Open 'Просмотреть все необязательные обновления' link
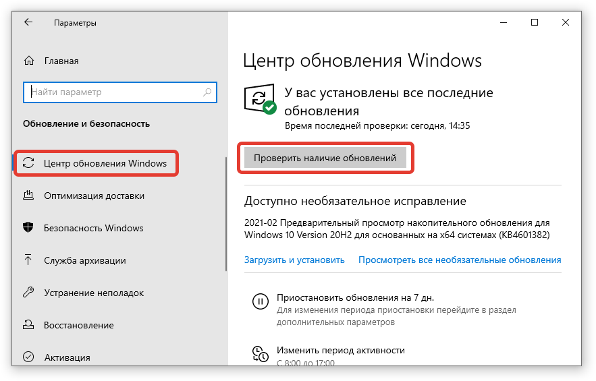This screenshot has height=381, width=596. (x=460, y=260)
